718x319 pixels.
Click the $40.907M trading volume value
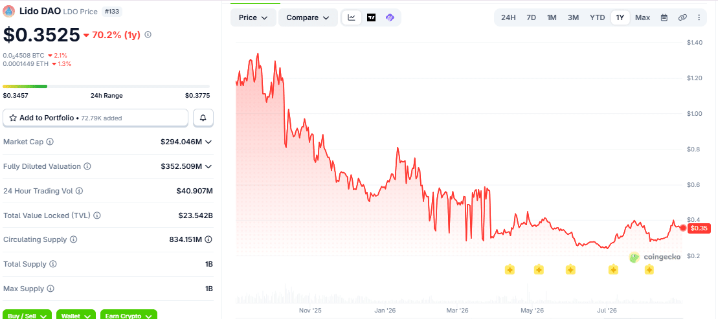[x=195, y=191]
